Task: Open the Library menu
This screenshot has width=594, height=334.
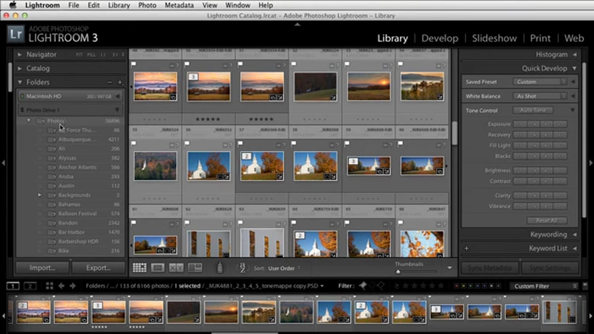Action: point(119,5)
